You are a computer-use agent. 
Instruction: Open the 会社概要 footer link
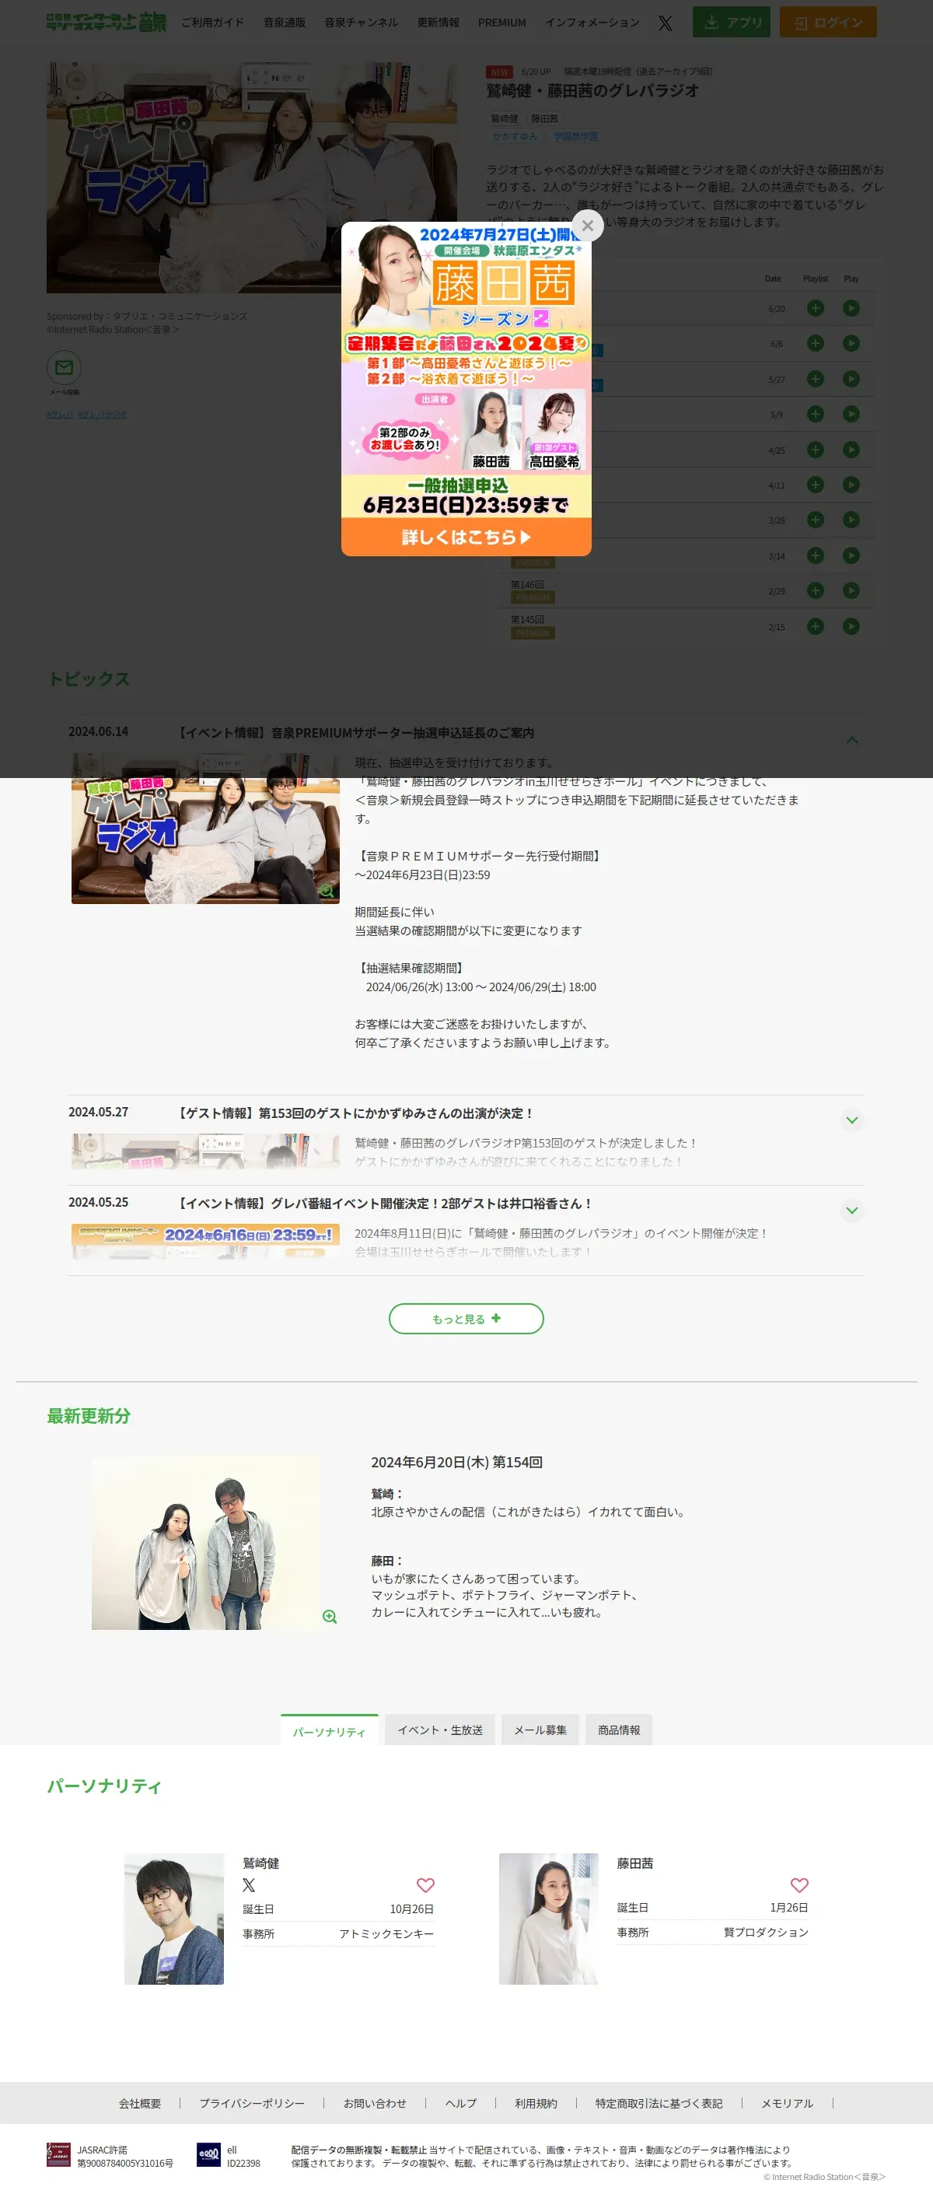140,2104
